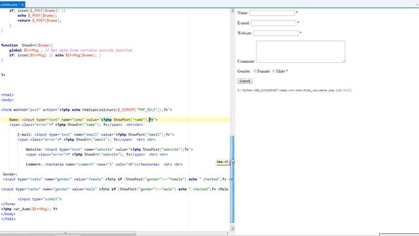Click the closing </form> tag line
419x236 pixels.
click(9, 204)
